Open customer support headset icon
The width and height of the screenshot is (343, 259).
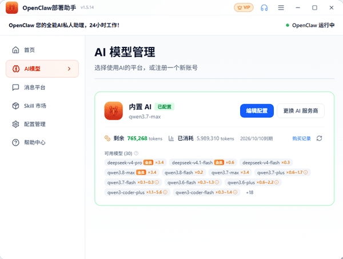pyautogui.click(x=264, y=8)
